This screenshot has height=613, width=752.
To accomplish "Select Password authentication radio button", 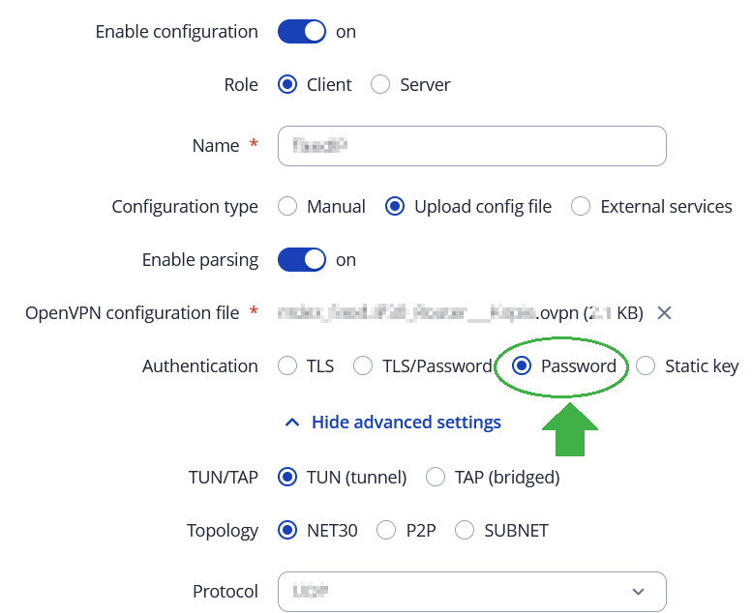I will [522, 366].
